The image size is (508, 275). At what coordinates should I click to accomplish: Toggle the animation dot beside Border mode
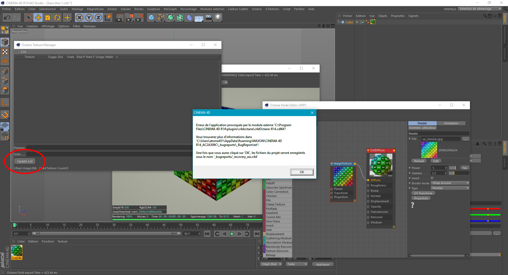click(x=410, y=183)
